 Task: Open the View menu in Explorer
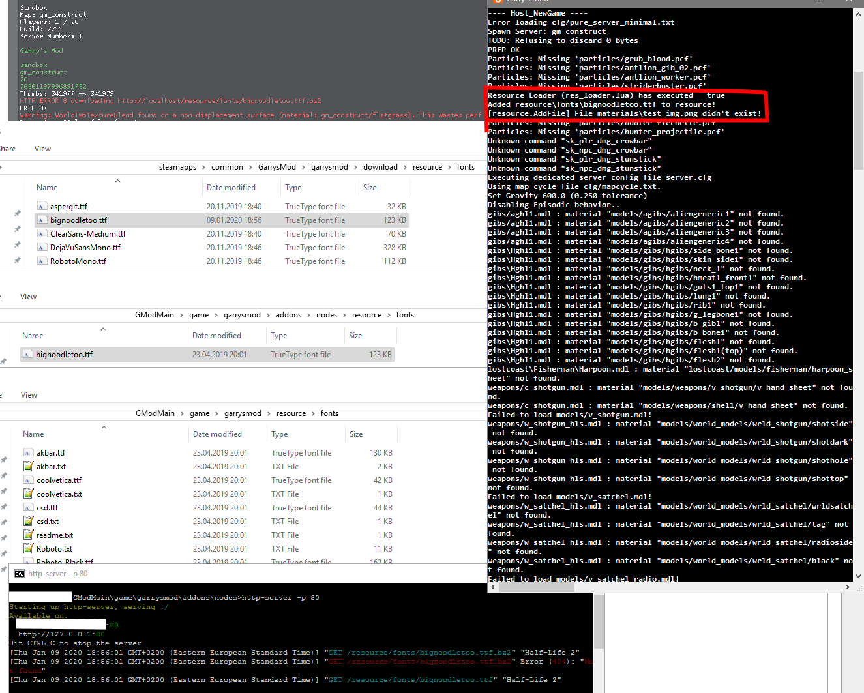point(42,148)
